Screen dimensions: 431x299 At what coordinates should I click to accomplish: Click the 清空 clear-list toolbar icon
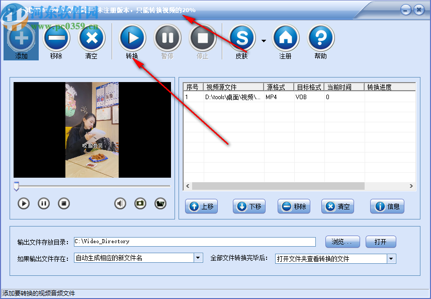[x=92, y=39]
